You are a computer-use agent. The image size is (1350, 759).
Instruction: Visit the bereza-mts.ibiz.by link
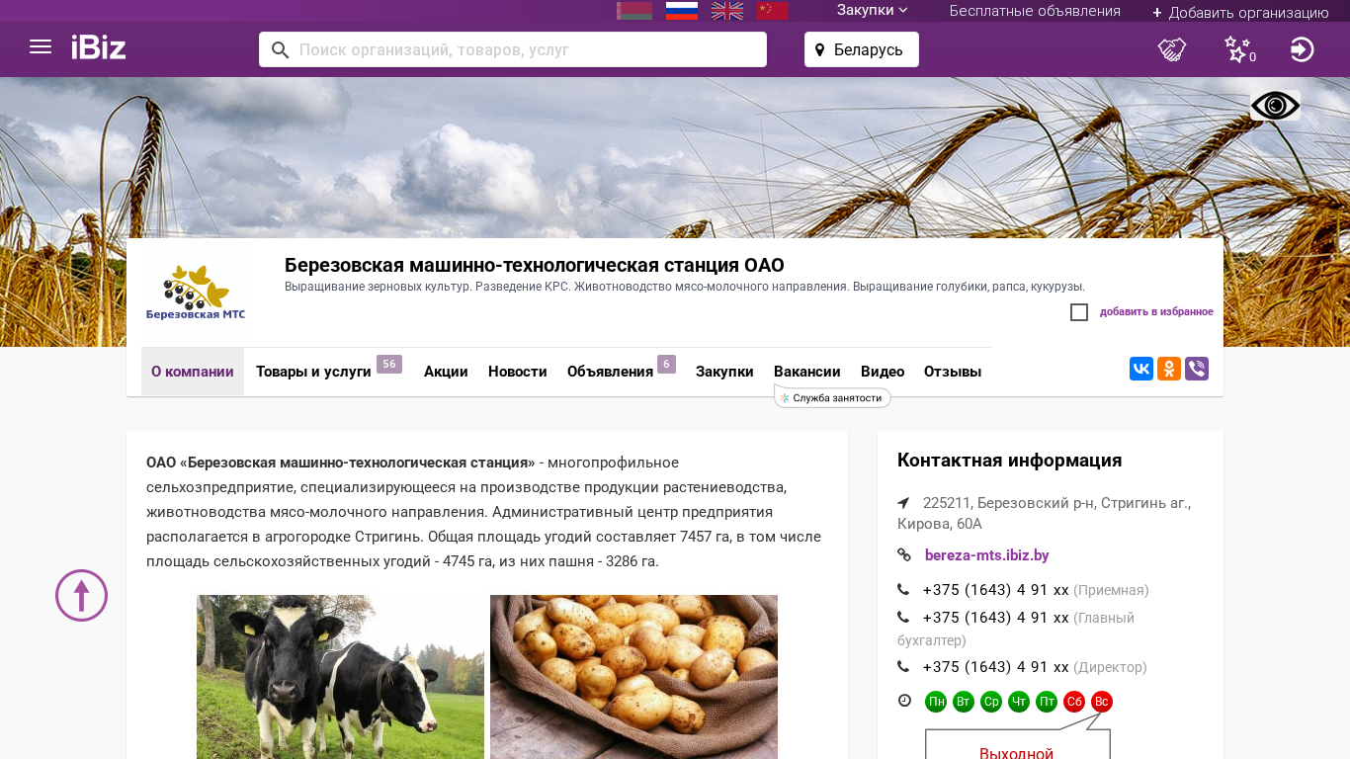click(x=987, y=555)
